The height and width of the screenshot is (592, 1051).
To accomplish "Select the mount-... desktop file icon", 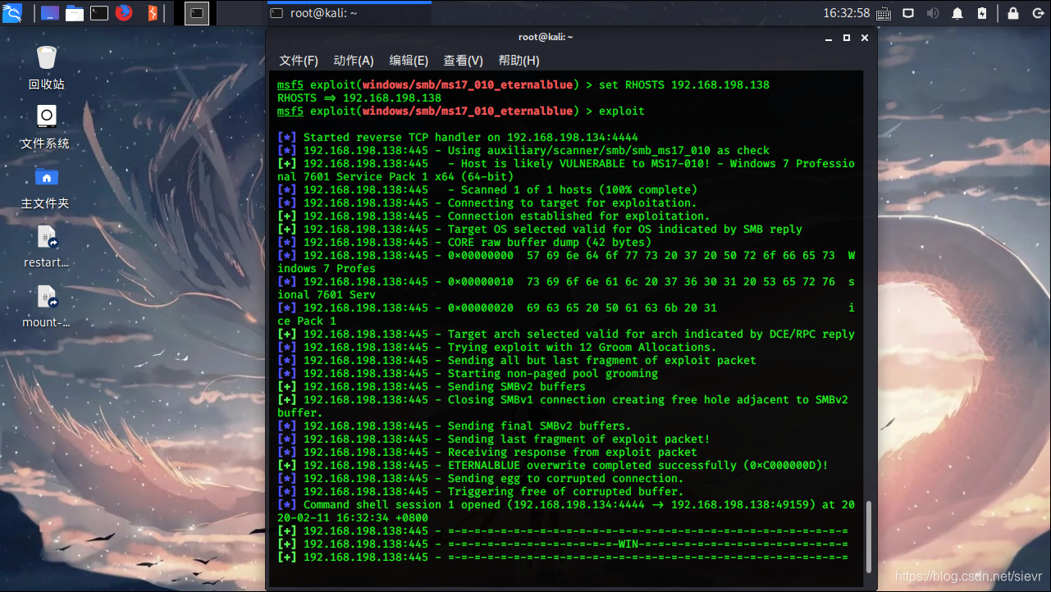I will [x=46, y=306].
